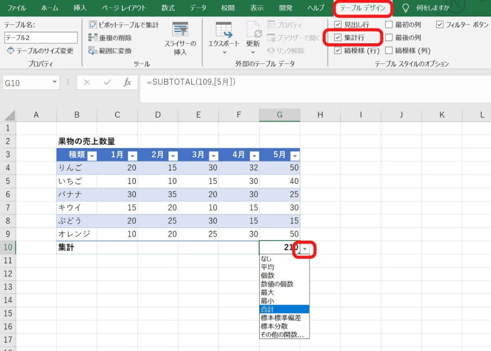Choose 数値の個数 from the function list
The image size is (491, 351).
[x=284, y=284]
